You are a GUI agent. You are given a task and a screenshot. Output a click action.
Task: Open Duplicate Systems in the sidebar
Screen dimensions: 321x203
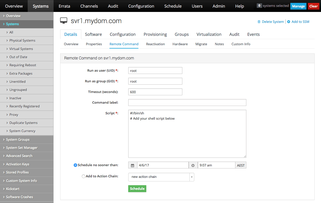[27, 123]
